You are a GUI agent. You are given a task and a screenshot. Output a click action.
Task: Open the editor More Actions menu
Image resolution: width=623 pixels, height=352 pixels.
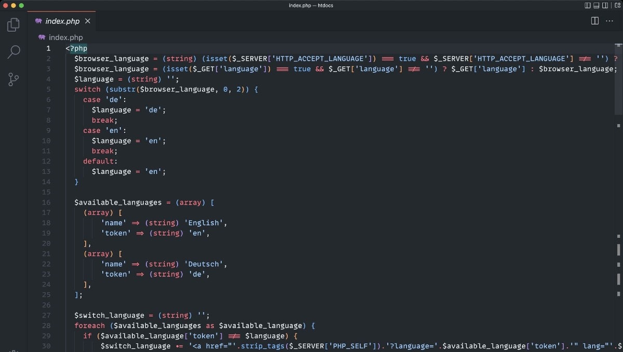point(610,21)
